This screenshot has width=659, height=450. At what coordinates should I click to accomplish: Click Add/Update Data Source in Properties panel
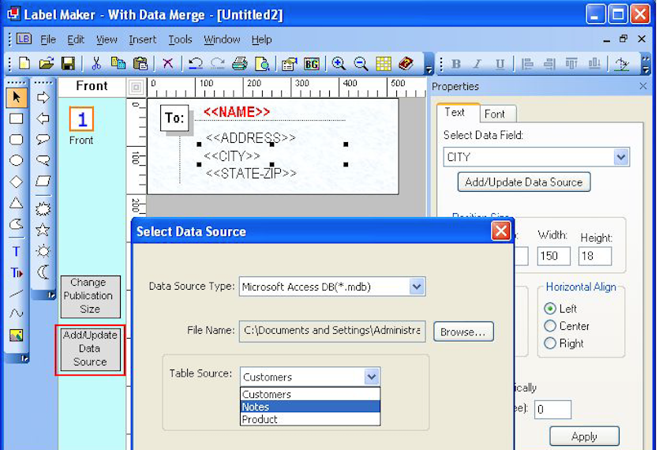pyautogui.click(x=524, y=182)
